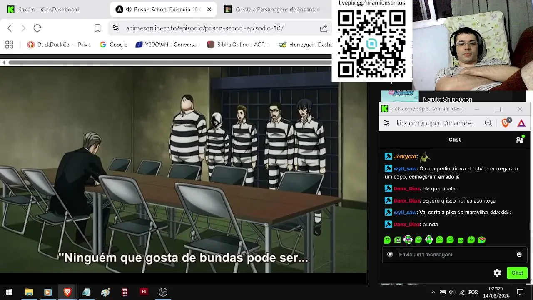Select the heart-eyes emote at row end
533x300 pixels.
pyautogui.click(x=482, y=240)
